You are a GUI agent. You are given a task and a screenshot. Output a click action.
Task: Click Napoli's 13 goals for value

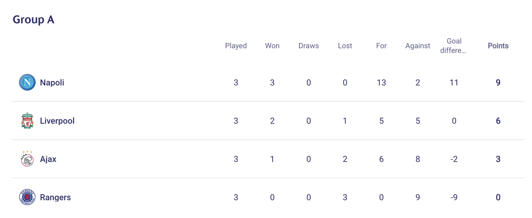coord(381,82)
